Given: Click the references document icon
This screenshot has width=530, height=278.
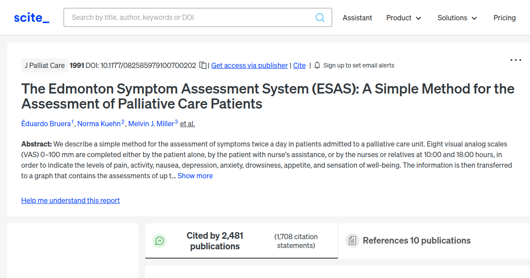Looking at the screenshot, I should 352,240.
